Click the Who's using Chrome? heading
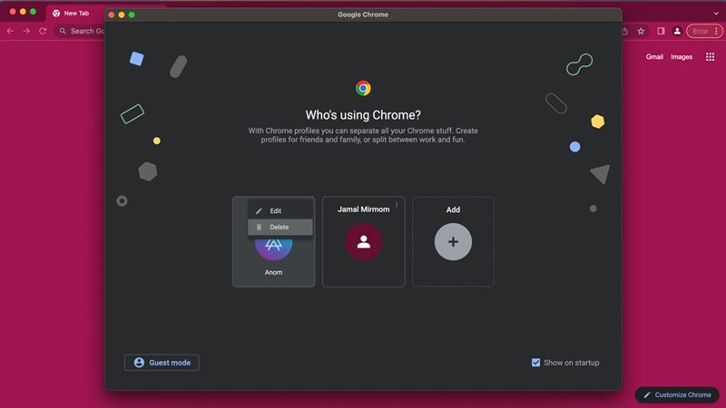The width and height of the screenshot is (726, 408). (363, 115)
